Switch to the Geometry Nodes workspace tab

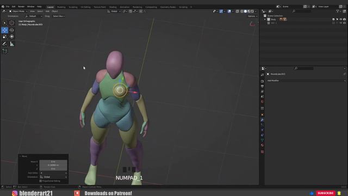[168, 7]
